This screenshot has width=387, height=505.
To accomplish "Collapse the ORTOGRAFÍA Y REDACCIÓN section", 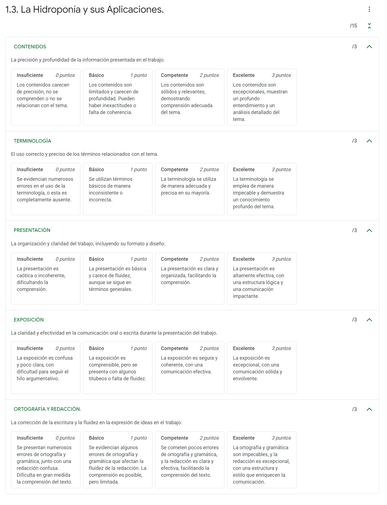I will [369, 409].
